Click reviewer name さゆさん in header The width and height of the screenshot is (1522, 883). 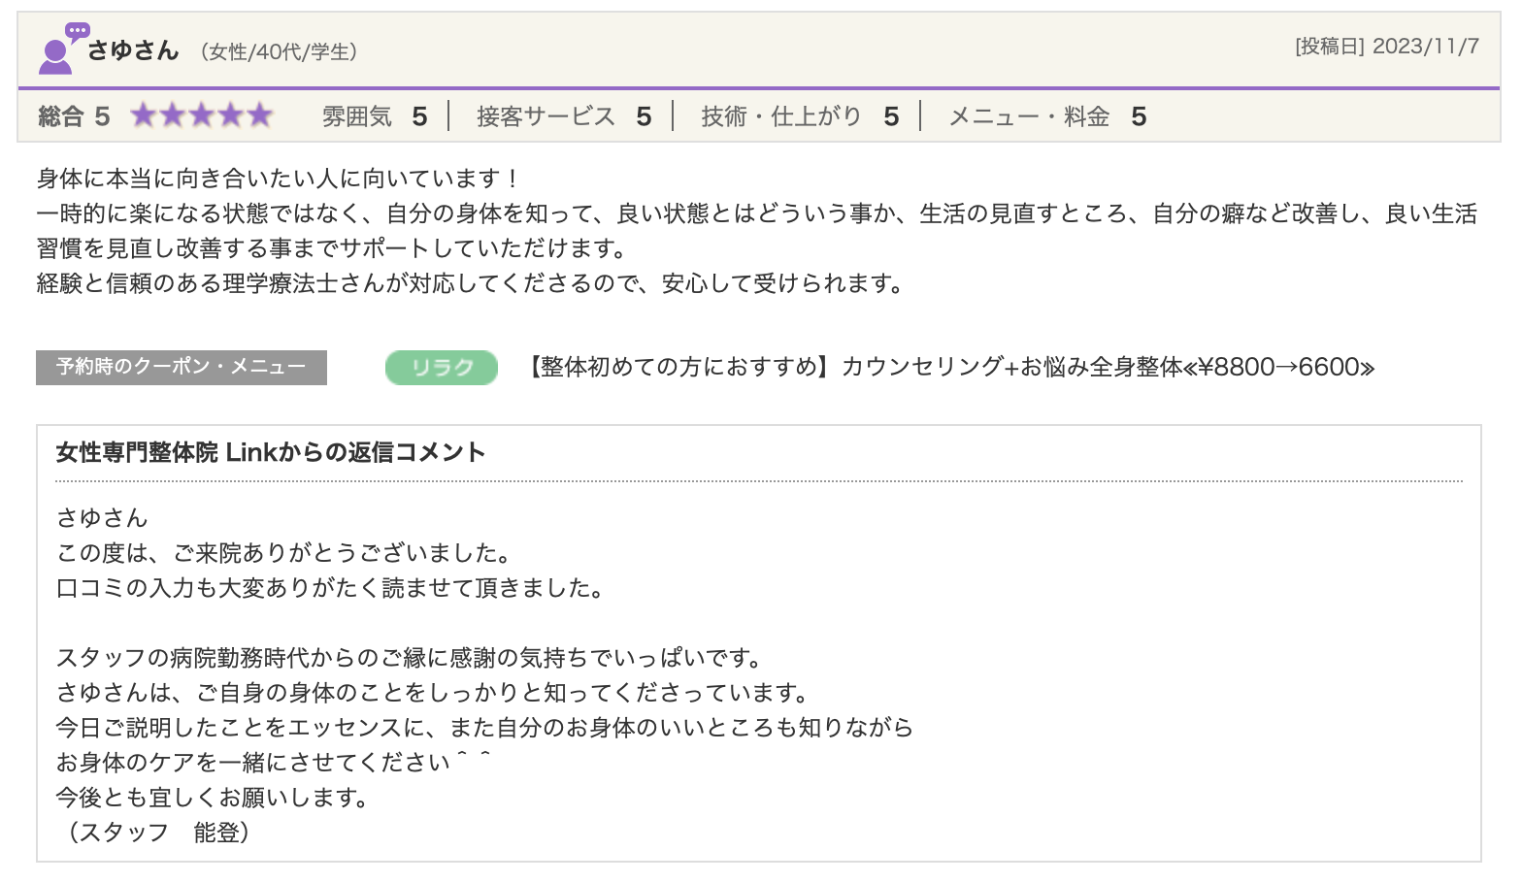(133, 50)
